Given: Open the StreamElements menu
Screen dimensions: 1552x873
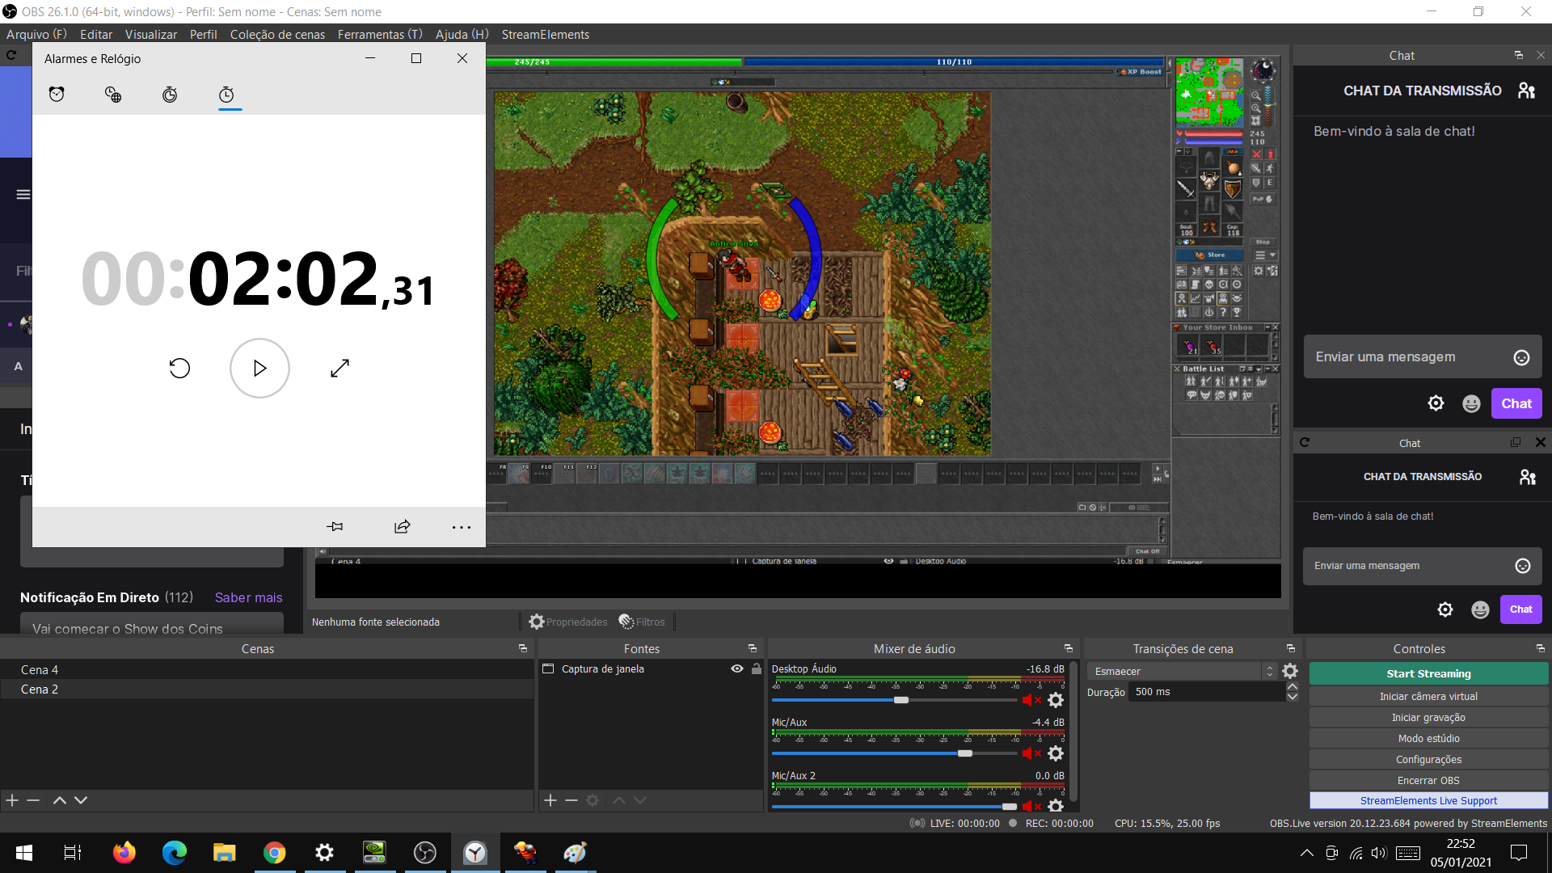Looking at the screenshot, I should click(x=546, y=34).
